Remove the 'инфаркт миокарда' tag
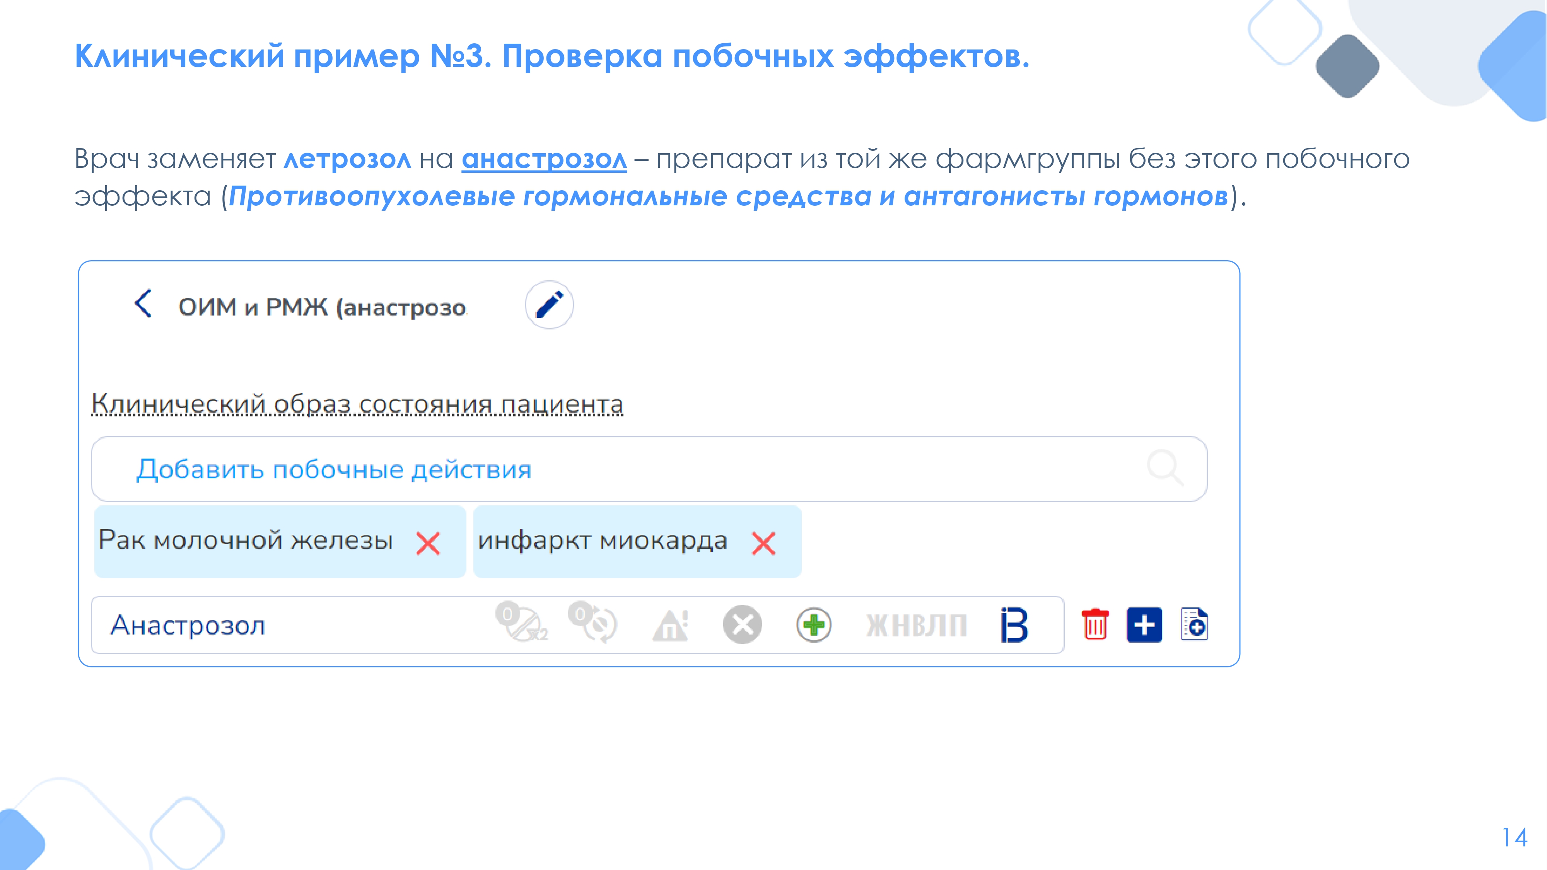Viewport: 1547px width, 870px height. (x=763, y=543)
